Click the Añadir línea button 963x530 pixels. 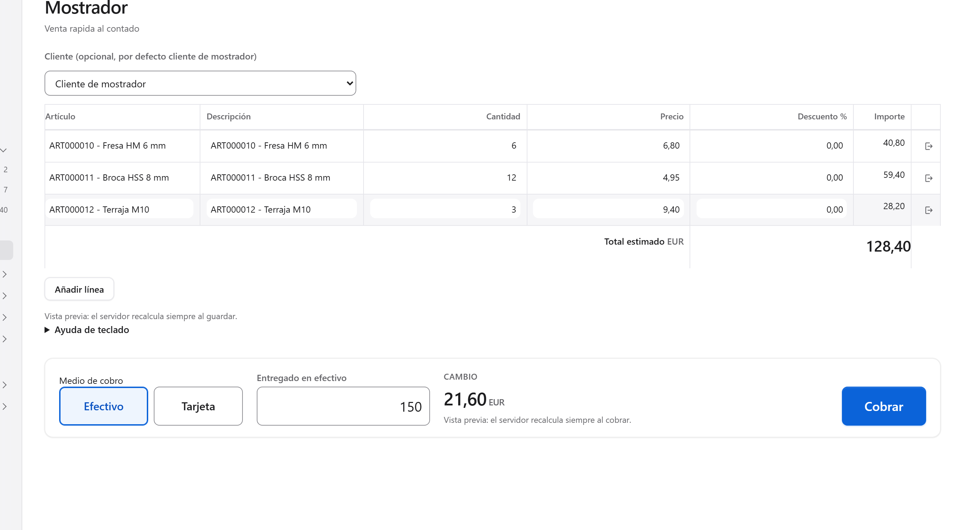click(x=79, y=289)
